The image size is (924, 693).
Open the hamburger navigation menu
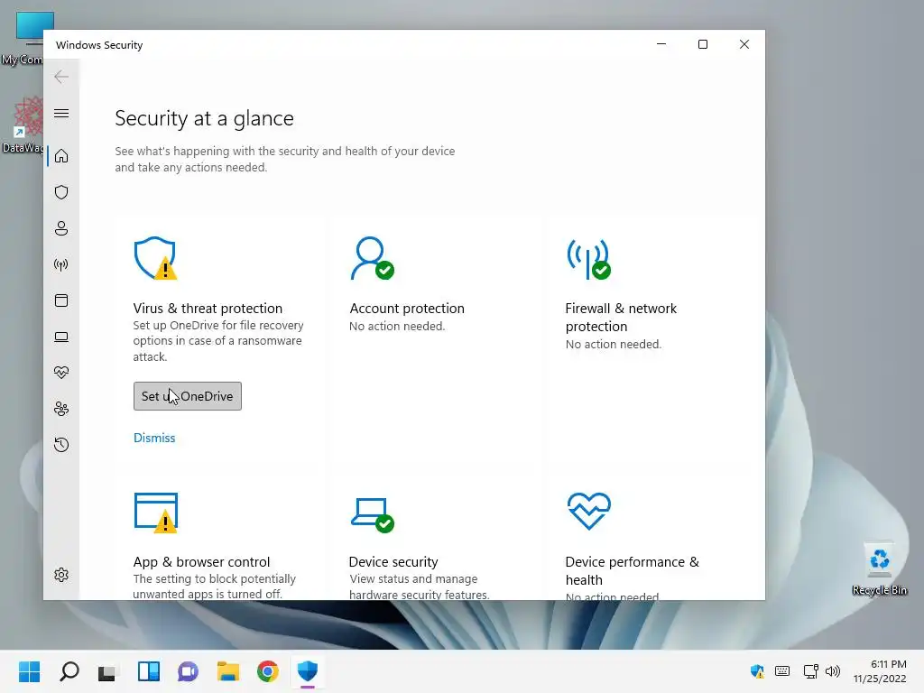(61, 113)
